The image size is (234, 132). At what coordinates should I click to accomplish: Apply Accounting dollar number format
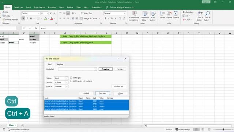[x=105, y=18]
